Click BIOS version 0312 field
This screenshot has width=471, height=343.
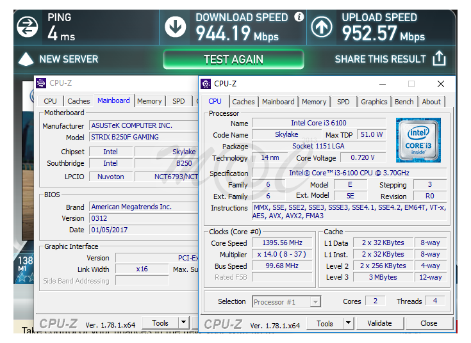pos(144,218)
